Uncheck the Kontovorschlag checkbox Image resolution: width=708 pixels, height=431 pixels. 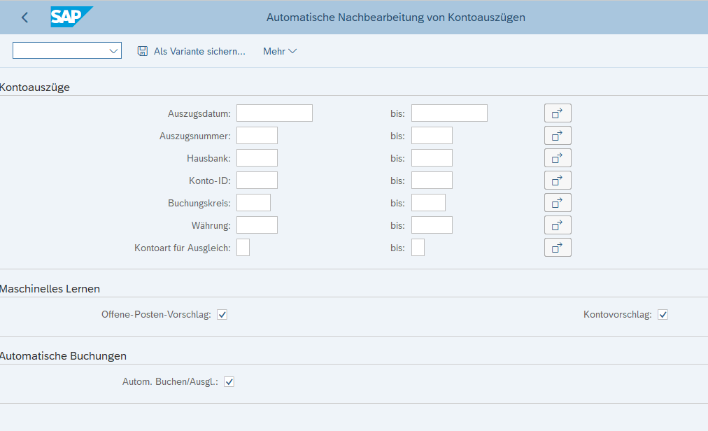pyautogui.click(x=663, y=315)
